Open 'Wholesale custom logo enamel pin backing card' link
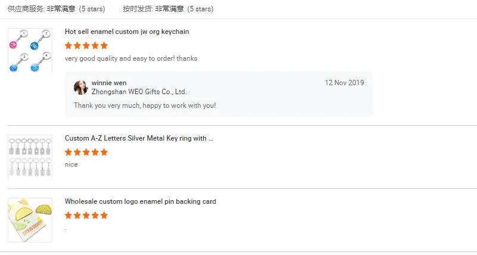This screenshot has width=477, height=255. pos(141,201)
